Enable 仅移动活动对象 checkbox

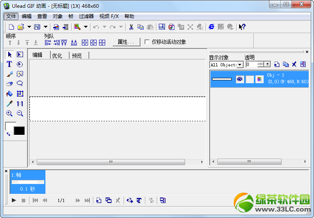(x=147, y=42)
